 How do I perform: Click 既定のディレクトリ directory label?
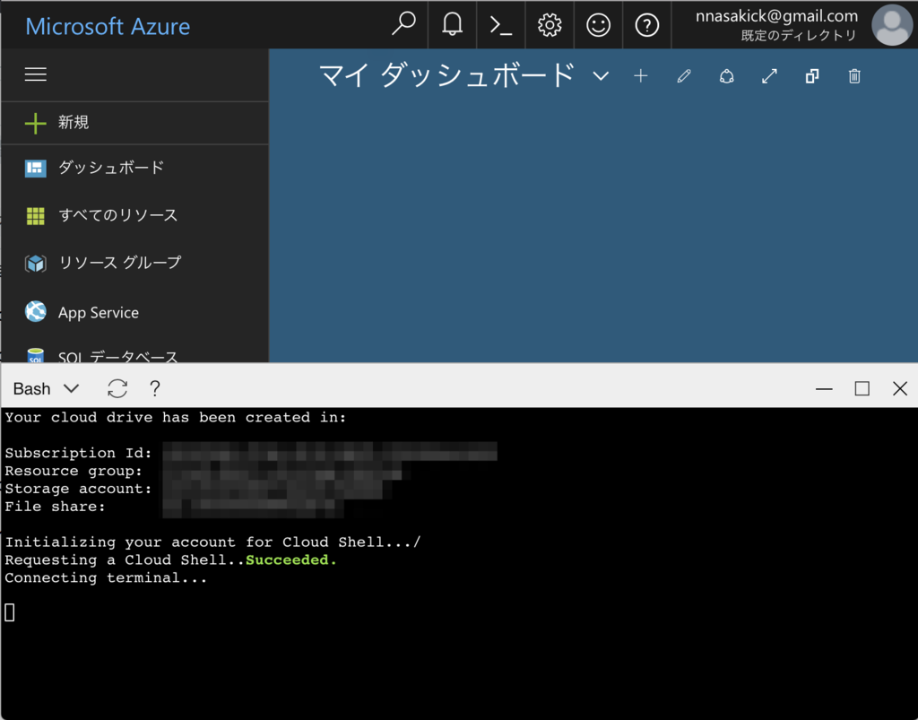tap(799, 36)
